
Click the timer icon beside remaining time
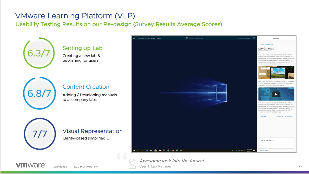(187, 38)
